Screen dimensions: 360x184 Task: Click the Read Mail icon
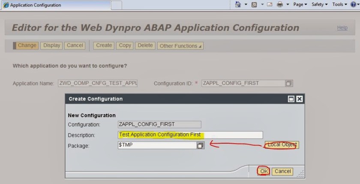[x=270, y=4]
